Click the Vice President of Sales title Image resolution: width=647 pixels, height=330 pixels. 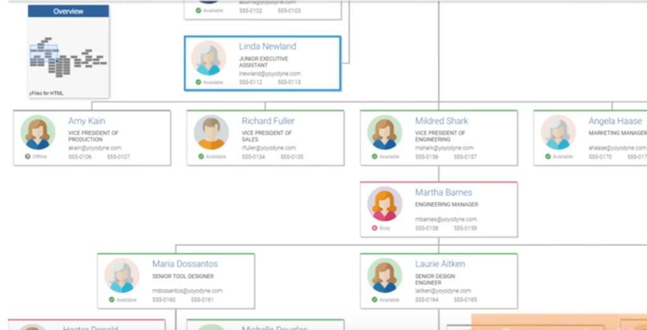tap(267, 136)
